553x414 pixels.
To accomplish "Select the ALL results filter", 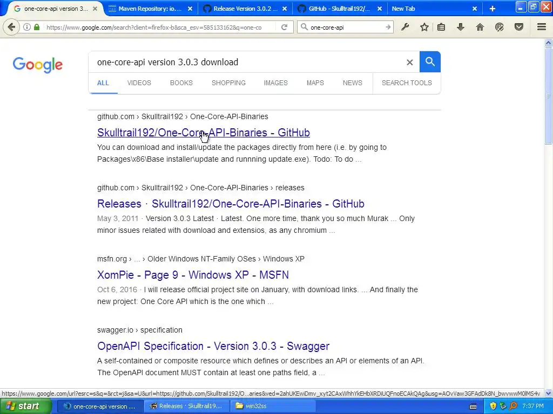I will [103, 83].
